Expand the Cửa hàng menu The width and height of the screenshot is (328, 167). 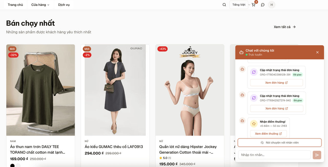pyautogui.click(x=40, y=5)
